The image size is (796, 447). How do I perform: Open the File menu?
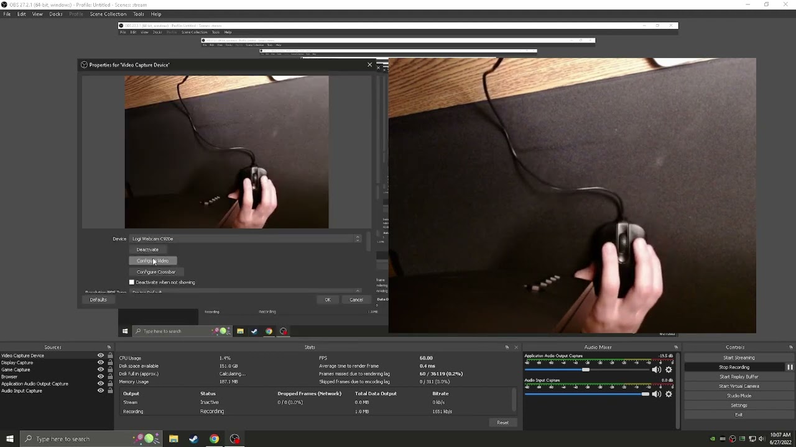click(7, 14)
